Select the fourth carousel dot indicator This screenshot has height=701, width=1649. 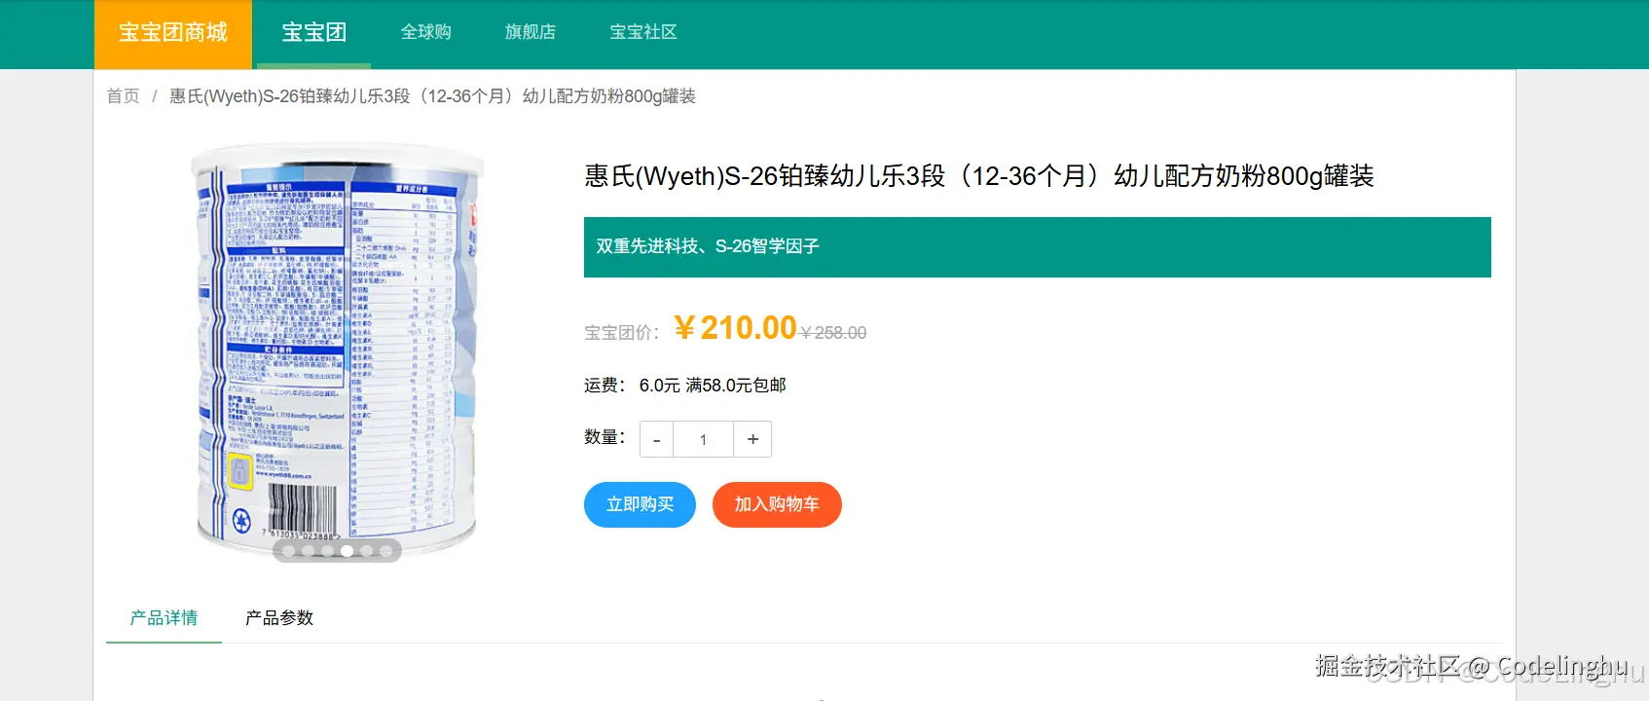[347, 552]
